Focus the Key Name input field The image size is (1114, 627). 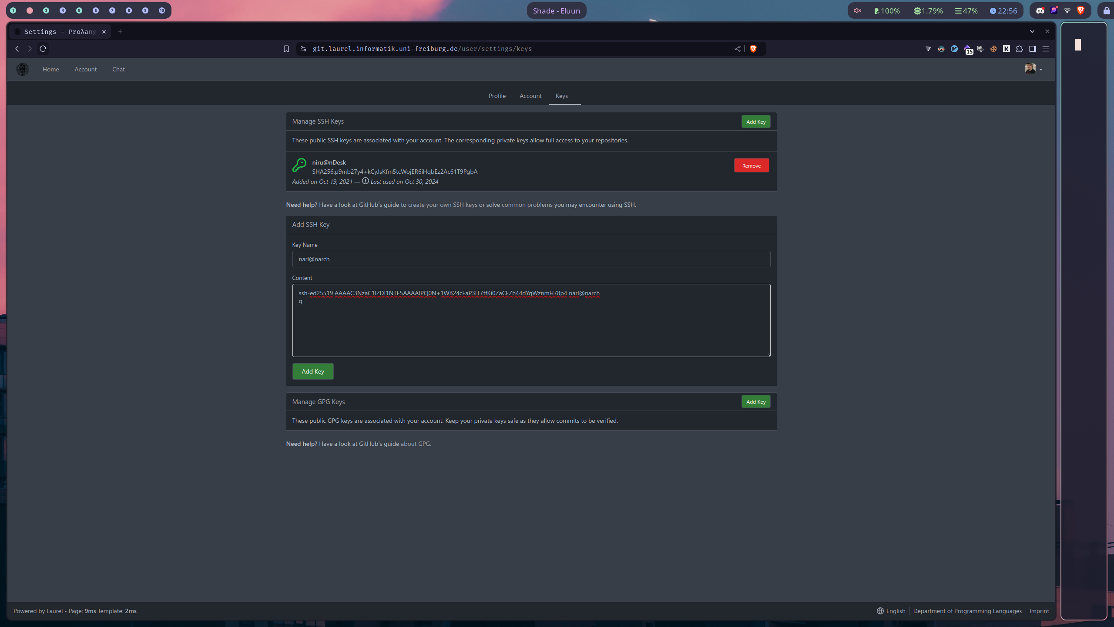point(531,259)
